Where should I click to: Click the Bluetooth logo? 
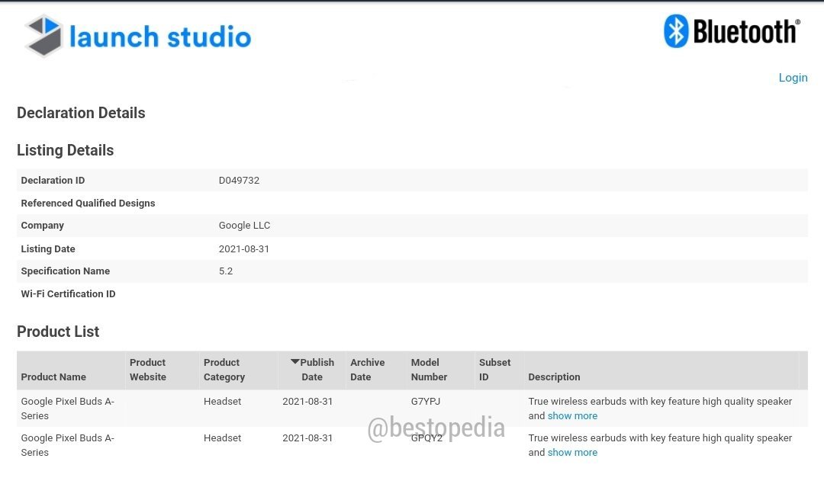[732, 31]
